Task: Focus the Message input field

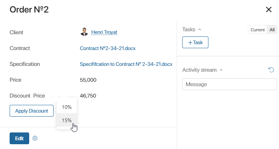Action: click(x=229, y=84)
